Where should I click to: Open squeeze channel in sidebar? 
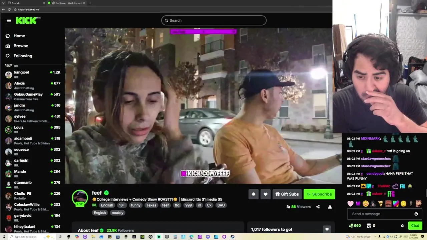[33, 151]
